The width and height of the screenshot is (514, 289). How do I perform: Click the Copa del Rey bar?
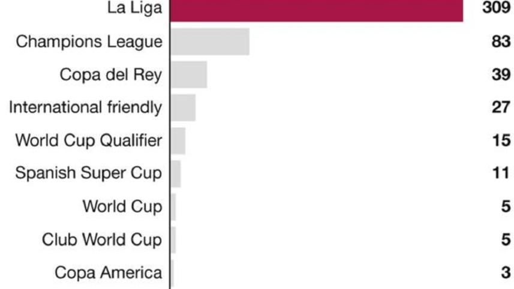[189, 75]
